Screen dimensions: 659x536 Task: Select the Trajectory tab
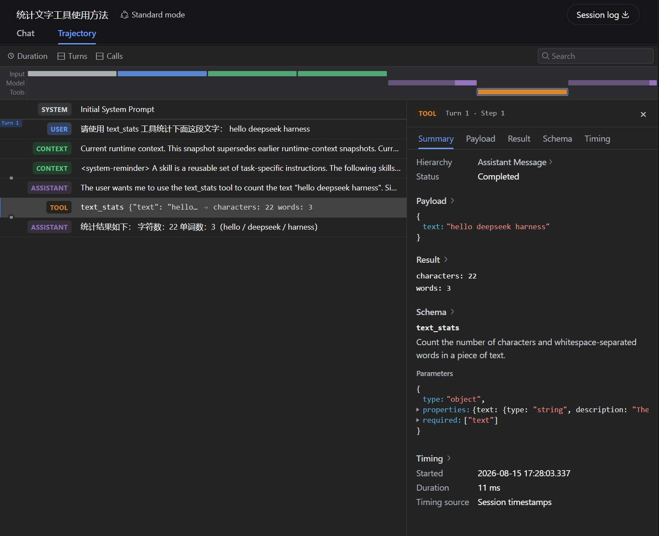pos(77,34)
